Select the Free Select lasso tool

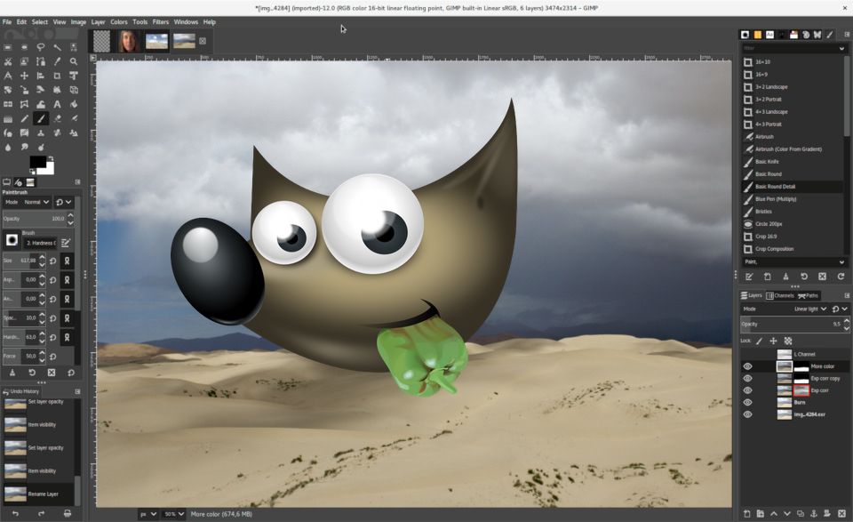[40, 47]
